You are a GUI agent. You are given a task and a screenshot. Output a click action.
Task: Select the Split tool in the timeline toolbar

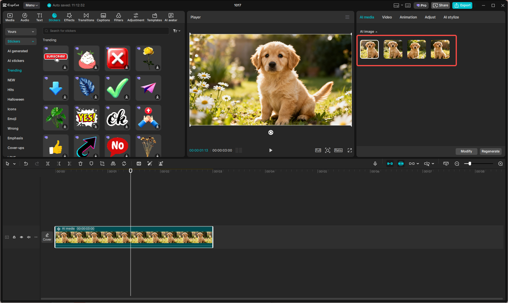(x=48, y=164)
